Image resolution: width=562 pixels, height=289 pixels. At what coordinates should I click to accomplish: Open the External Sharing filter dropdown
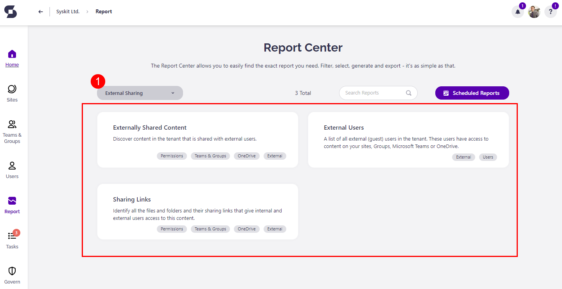coord(140,93)
